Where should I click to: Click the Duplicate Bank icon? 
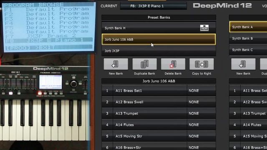[145, 64]
